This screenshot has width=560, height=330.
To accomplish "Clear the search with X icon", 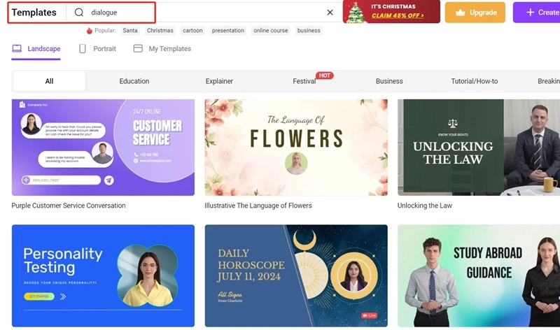I will [330, 13].
